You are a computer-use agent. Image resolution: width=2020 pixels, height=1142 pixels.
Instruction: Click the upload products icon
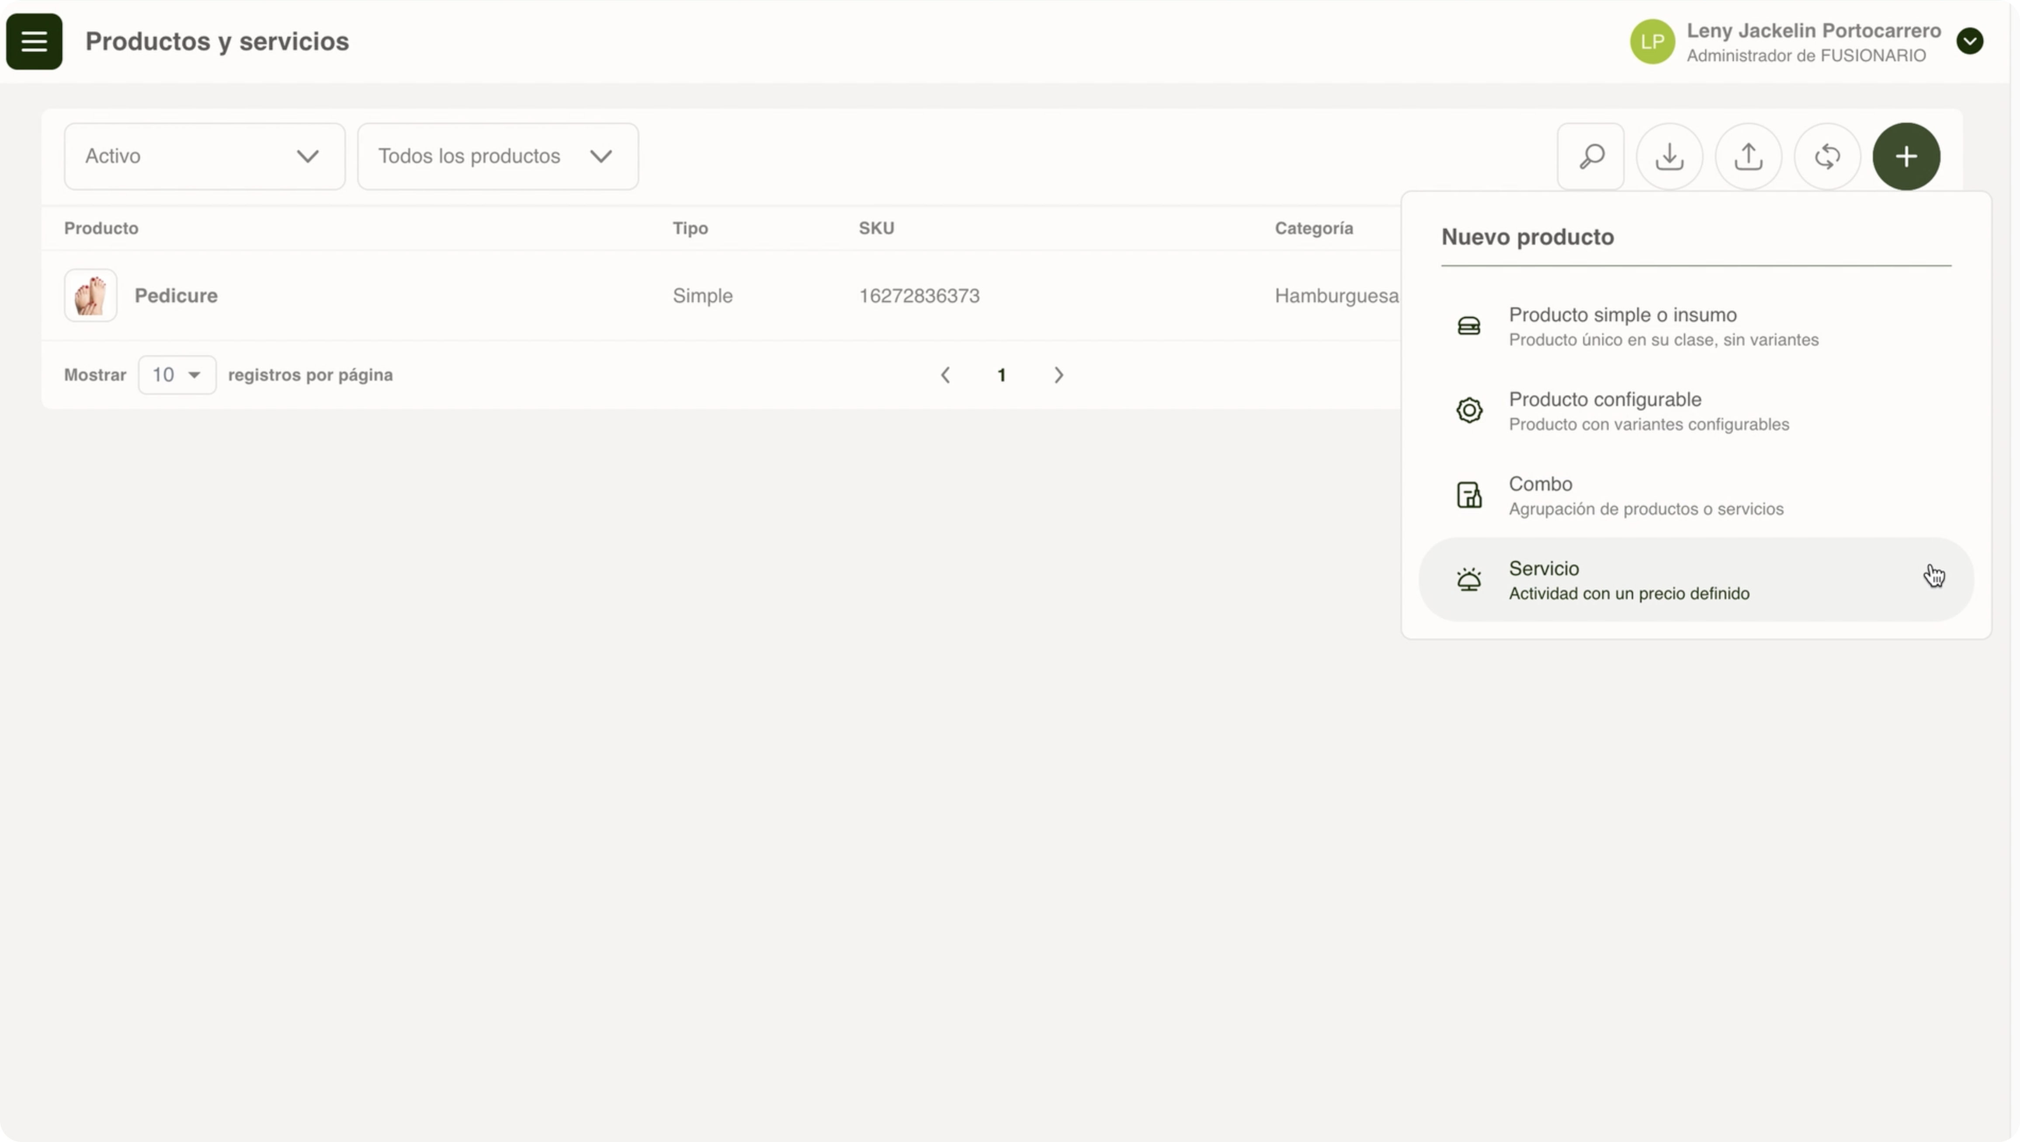coord(1748,156)
